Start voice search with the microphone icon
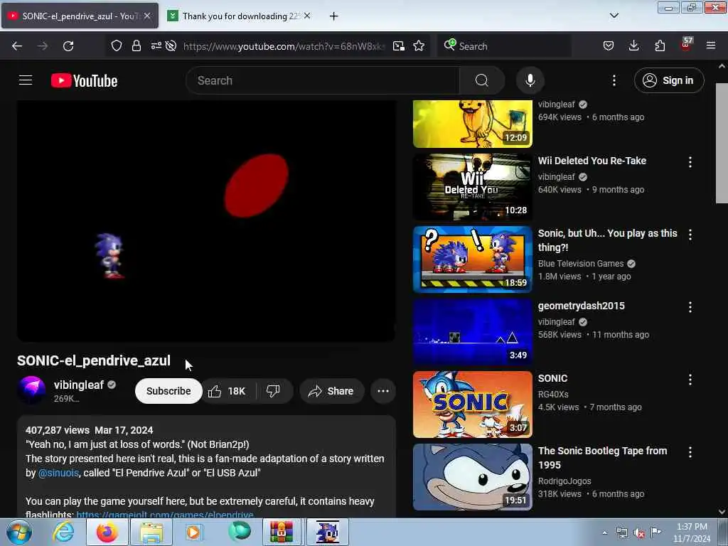The height and width of the screenshot is (546, 728). (530, 80)
